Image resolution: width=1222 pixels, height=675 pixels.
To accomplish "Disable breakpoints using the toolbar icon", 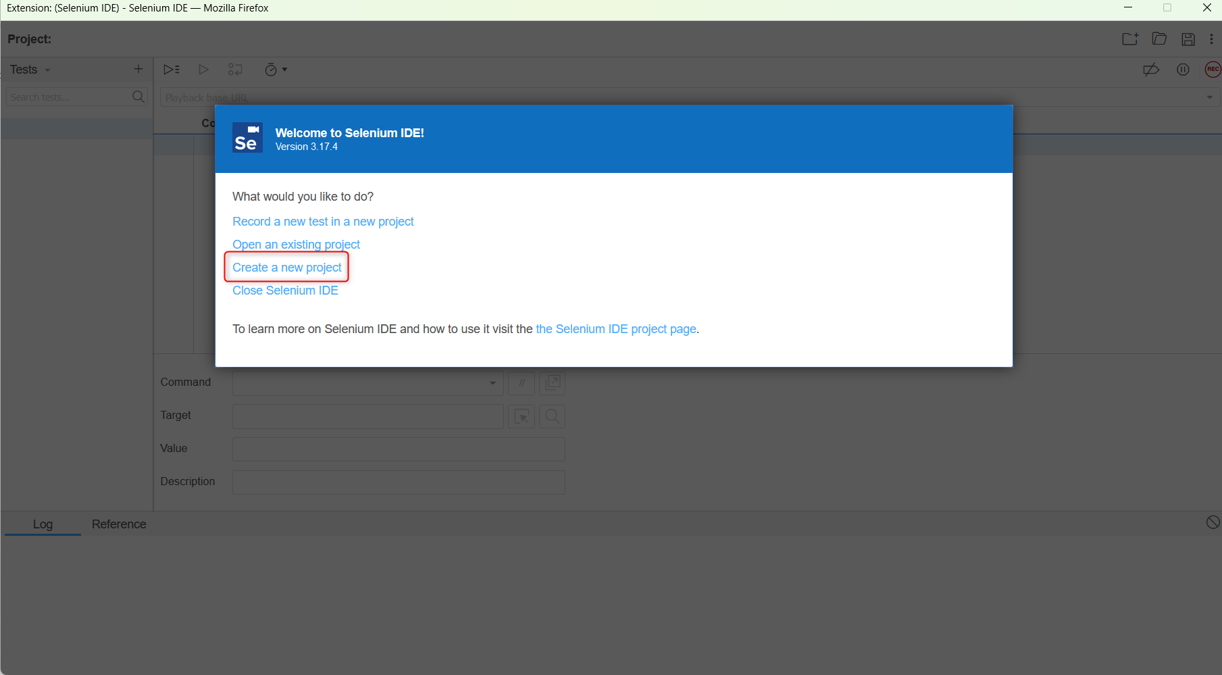I will (1152, 69).
